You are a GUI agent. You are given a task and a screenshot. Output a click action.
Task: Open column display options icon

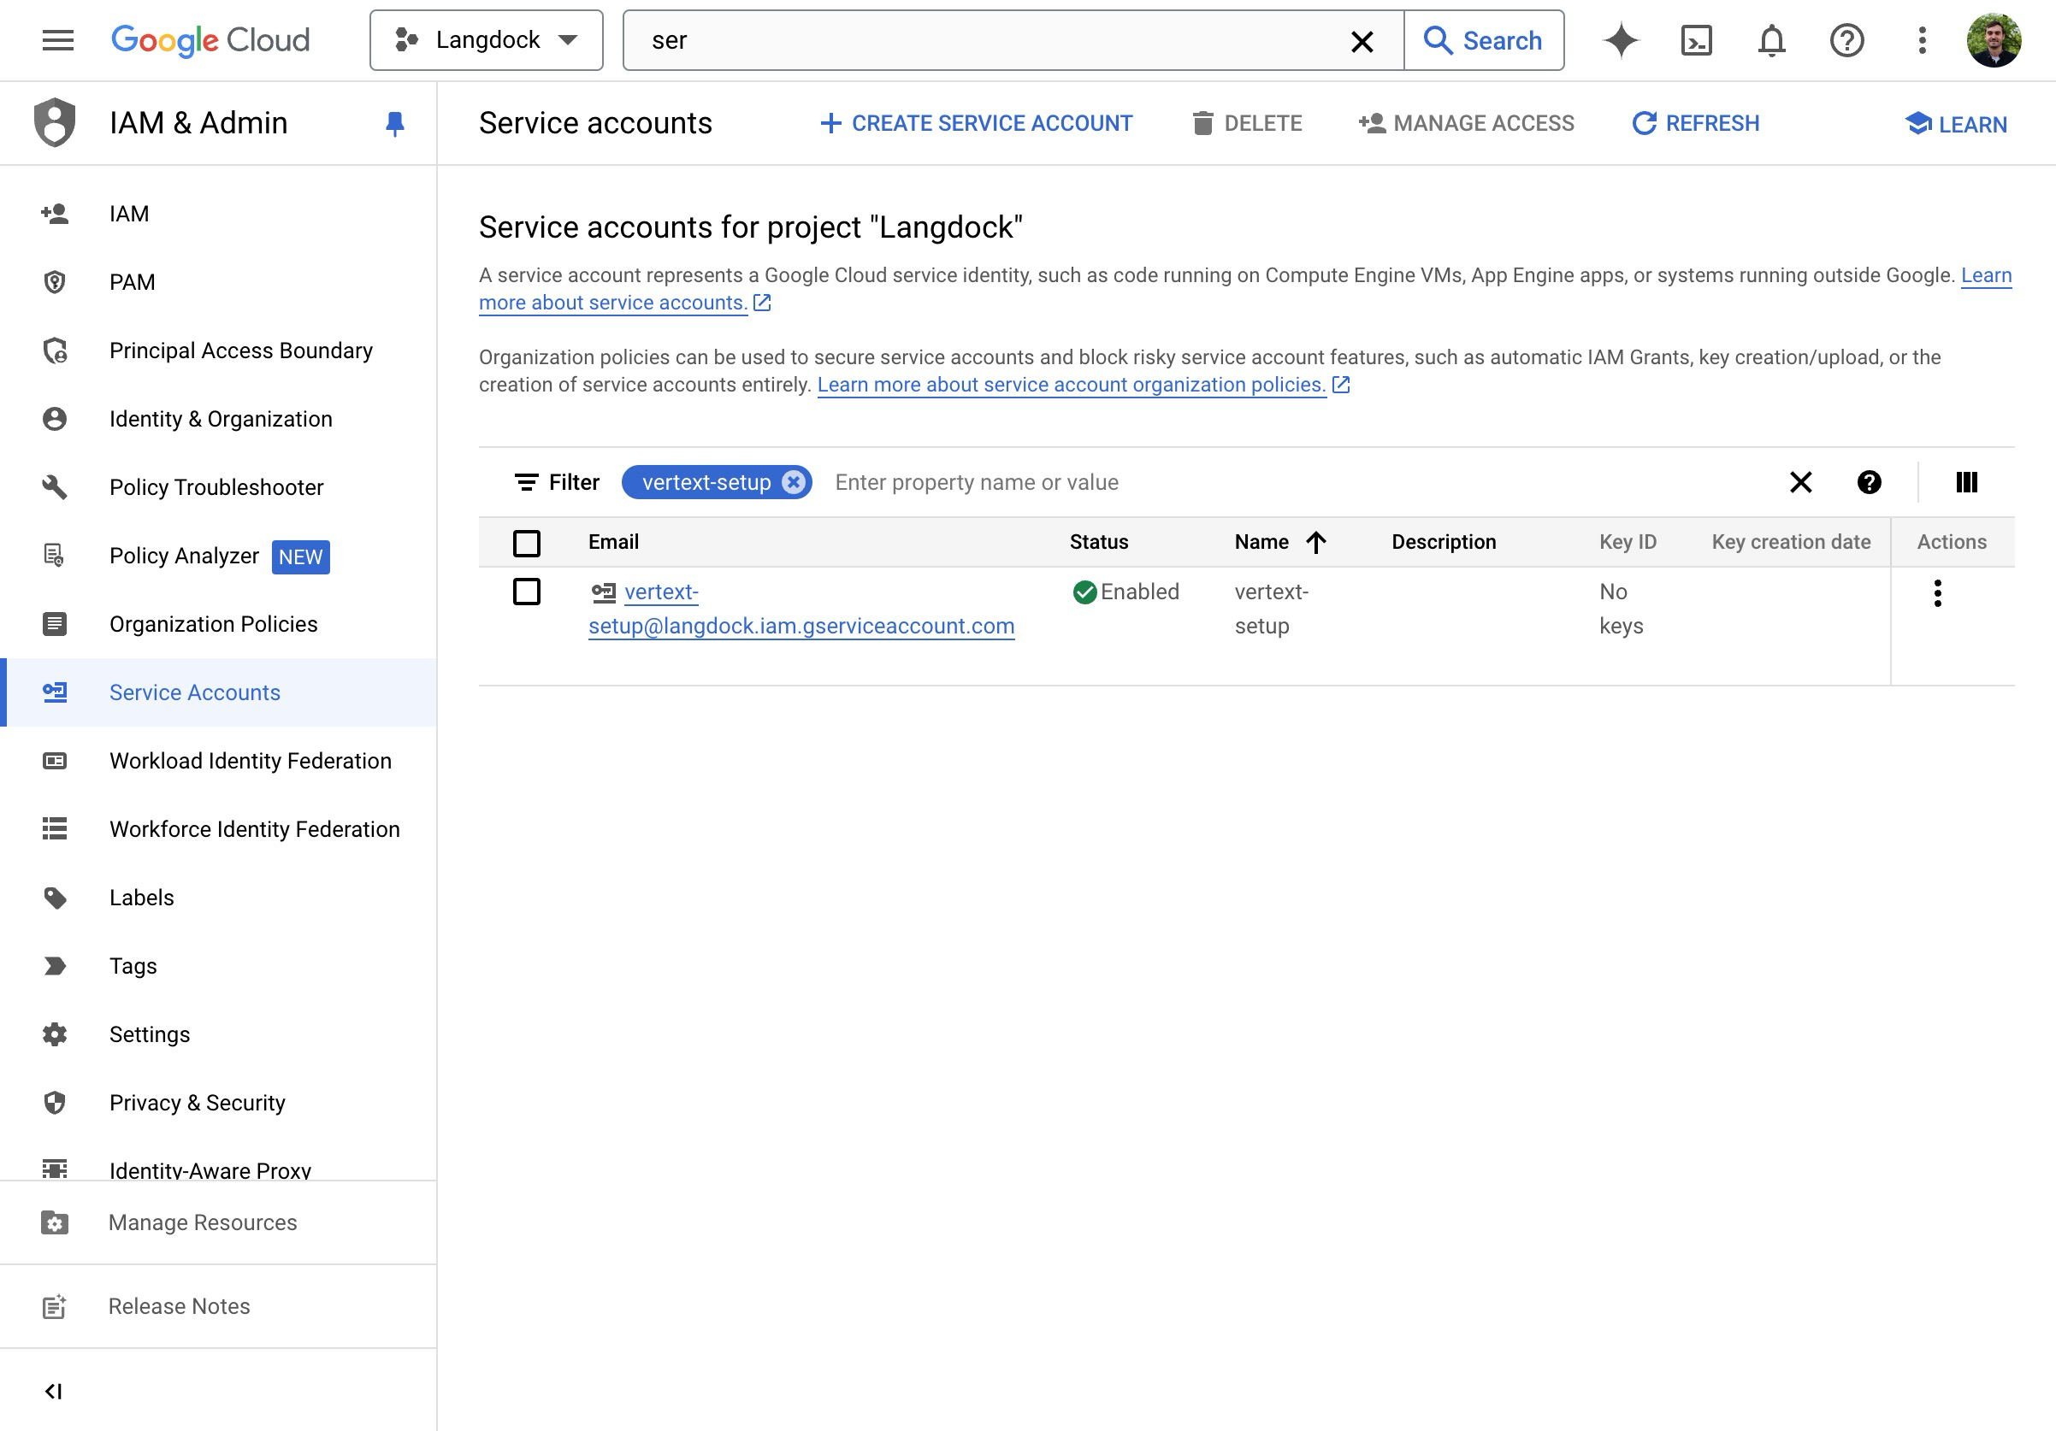(x=1965, y=482)
